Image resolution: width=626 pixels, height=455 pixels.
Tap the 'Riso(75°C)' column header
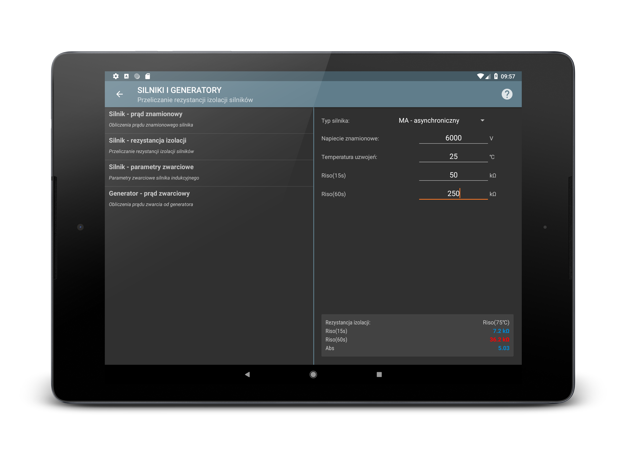point(496,322)
